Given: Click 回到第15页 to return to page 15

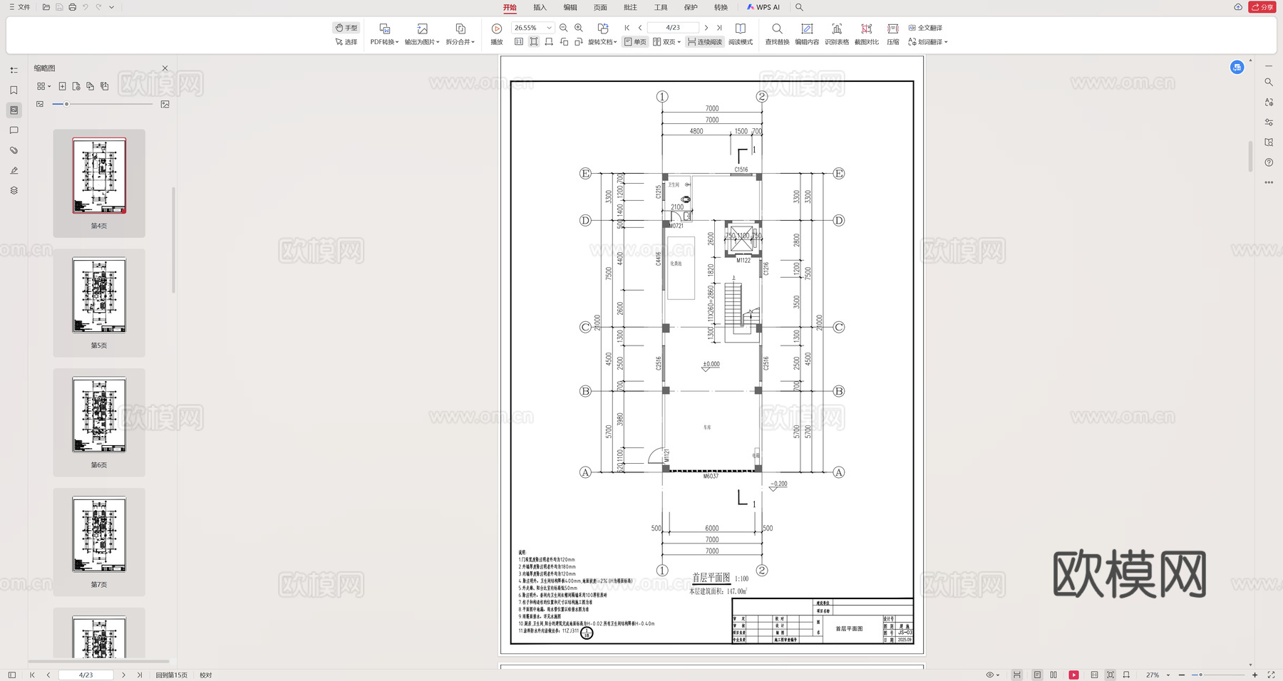Looking at the screenshot, I should (172, 674).
